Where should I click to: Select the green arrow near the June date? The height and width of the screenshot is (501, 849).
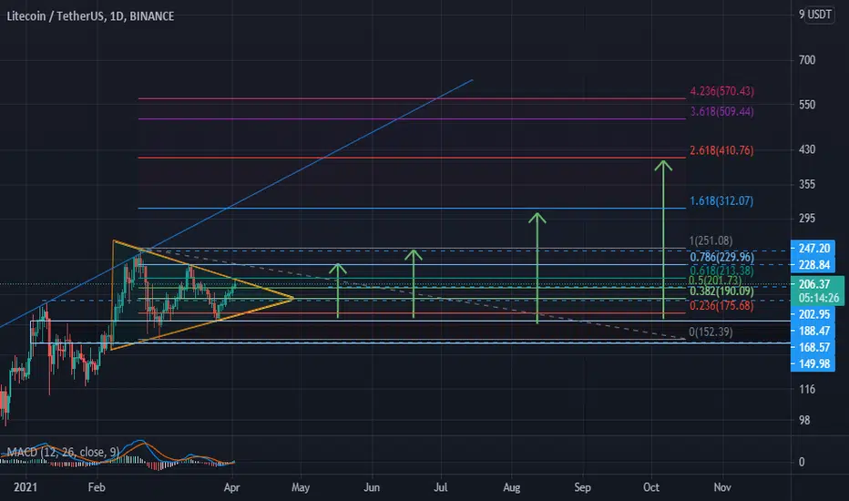click(414, 284)
